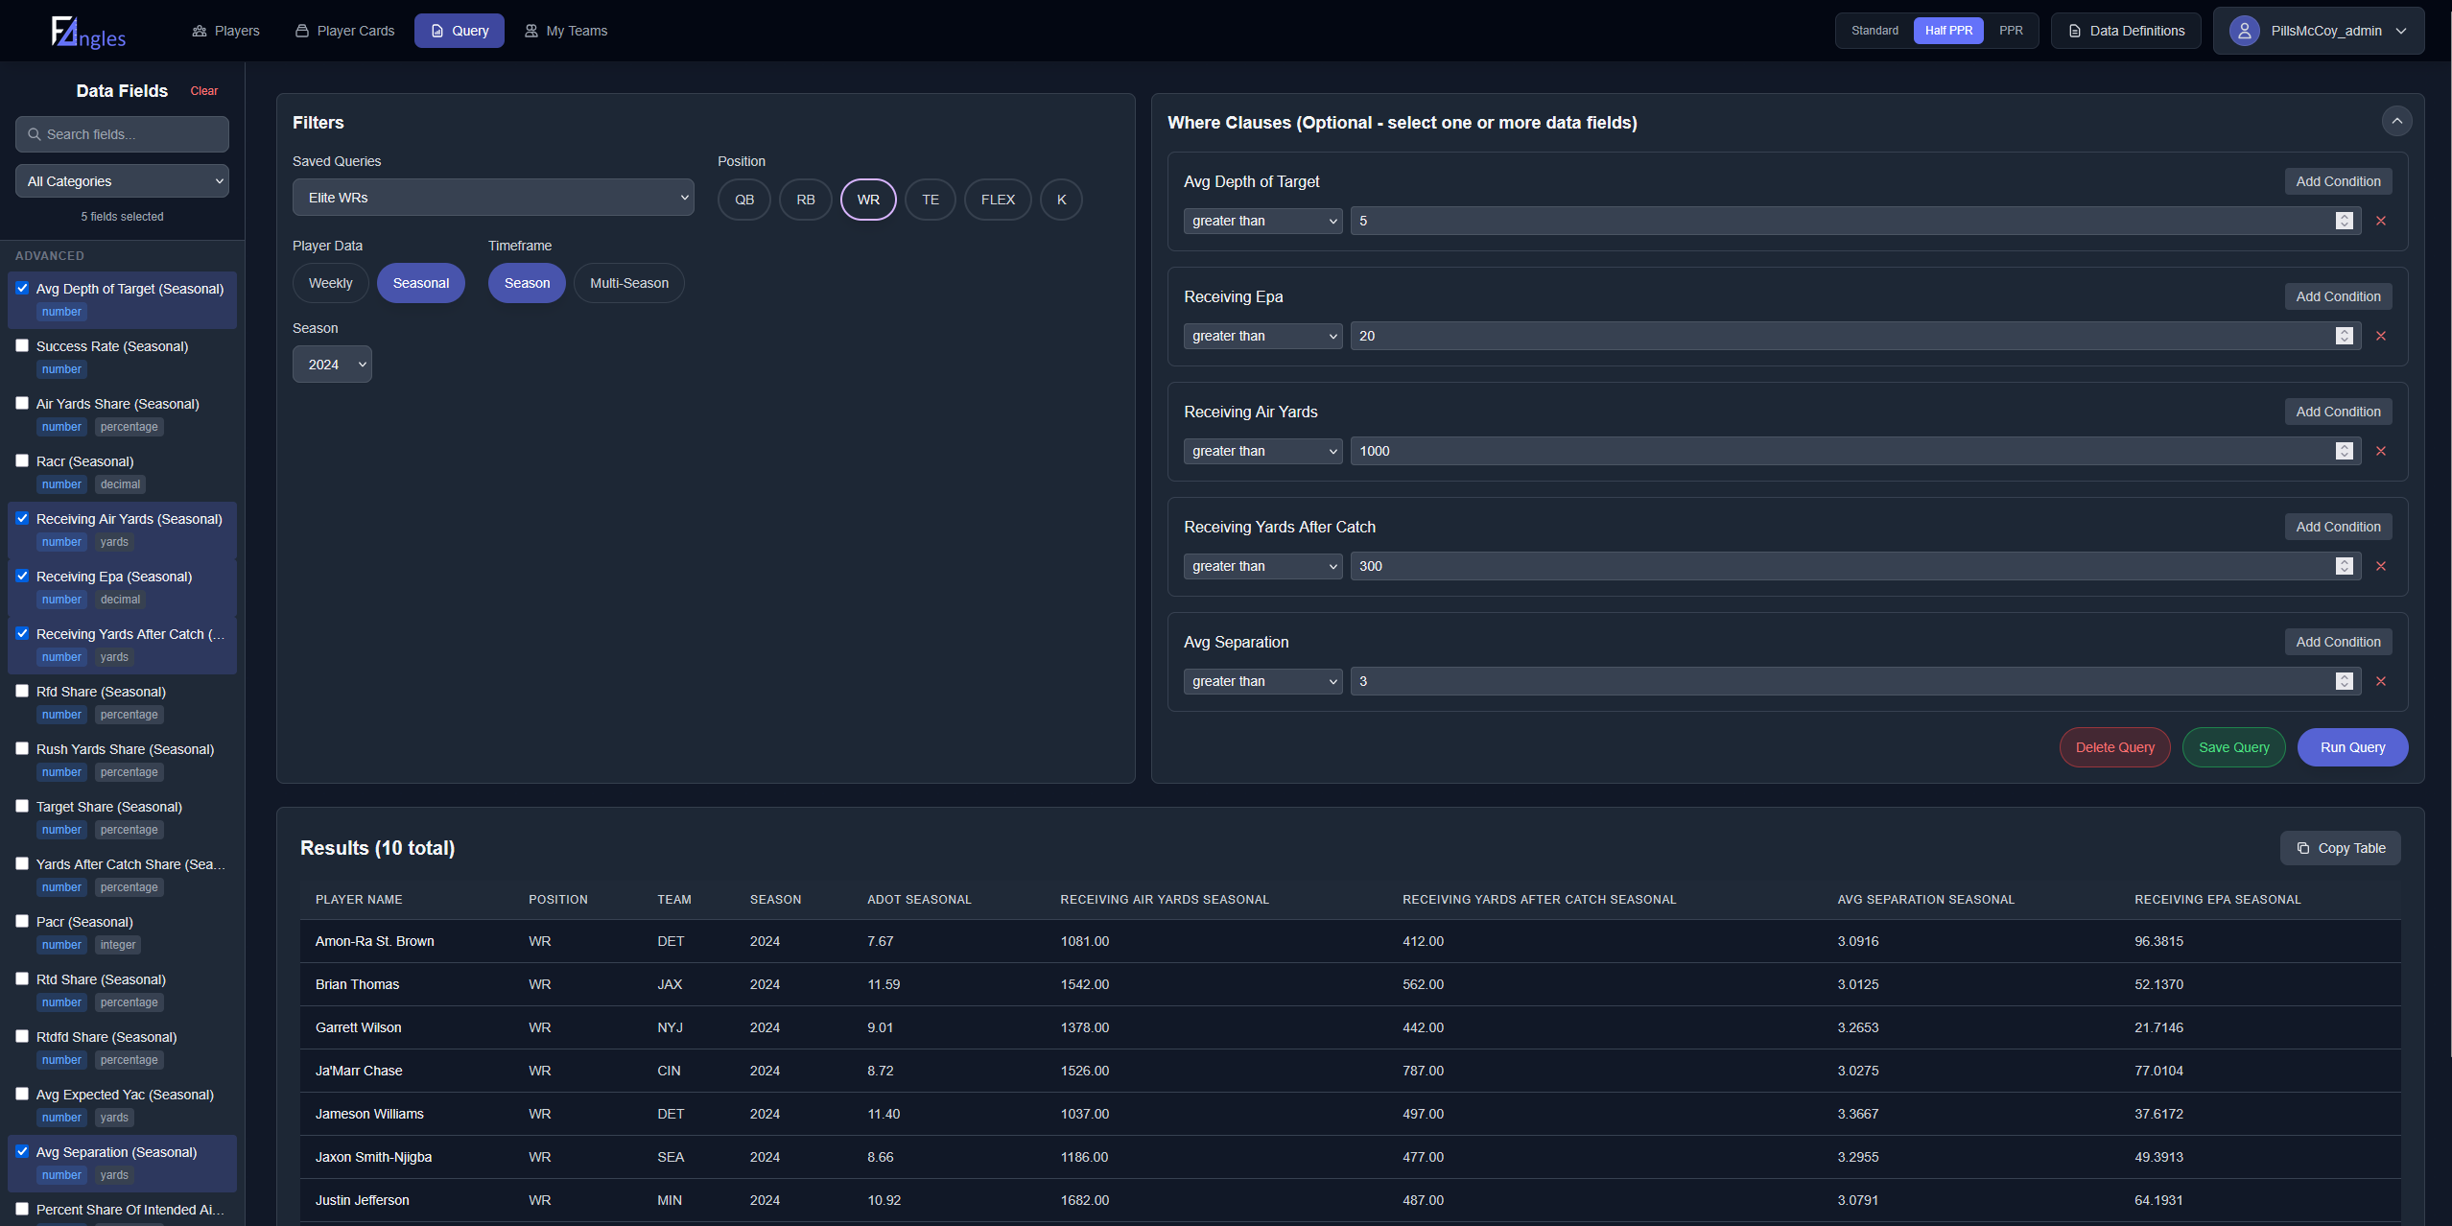Check Racr (Seasonal) field

pos(22,460)
